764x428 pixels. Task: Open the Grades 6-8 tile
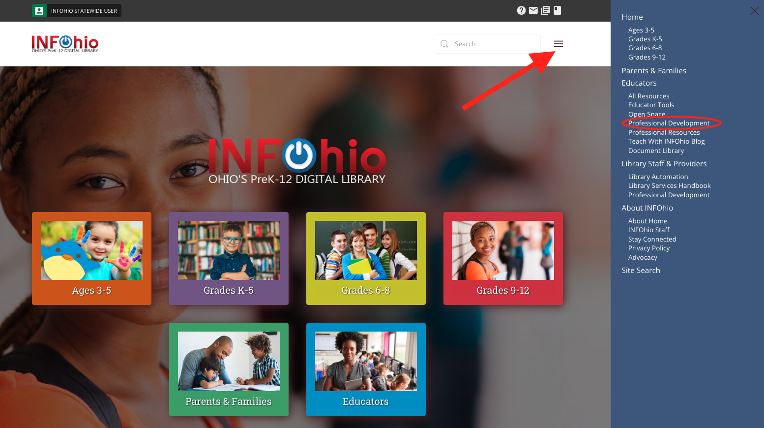pos(366,258)
